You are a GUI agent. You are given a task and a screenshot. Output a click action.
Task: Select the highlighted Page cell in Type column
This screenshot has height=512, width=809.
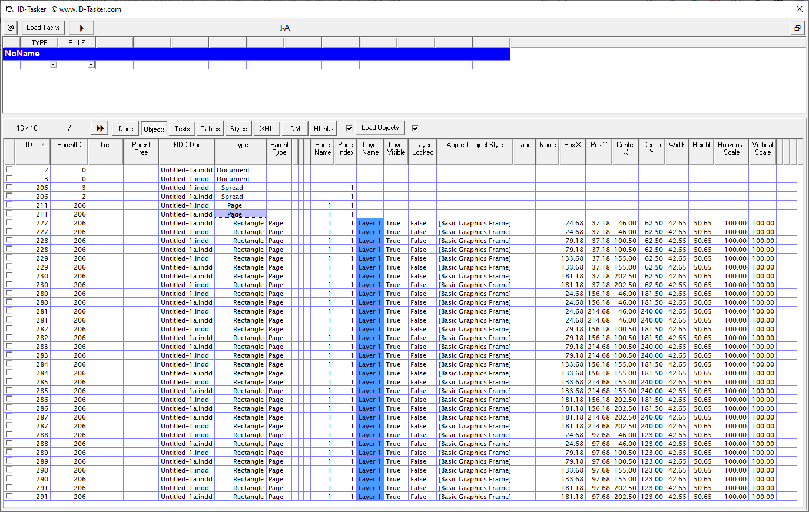(x=240, y=214)
